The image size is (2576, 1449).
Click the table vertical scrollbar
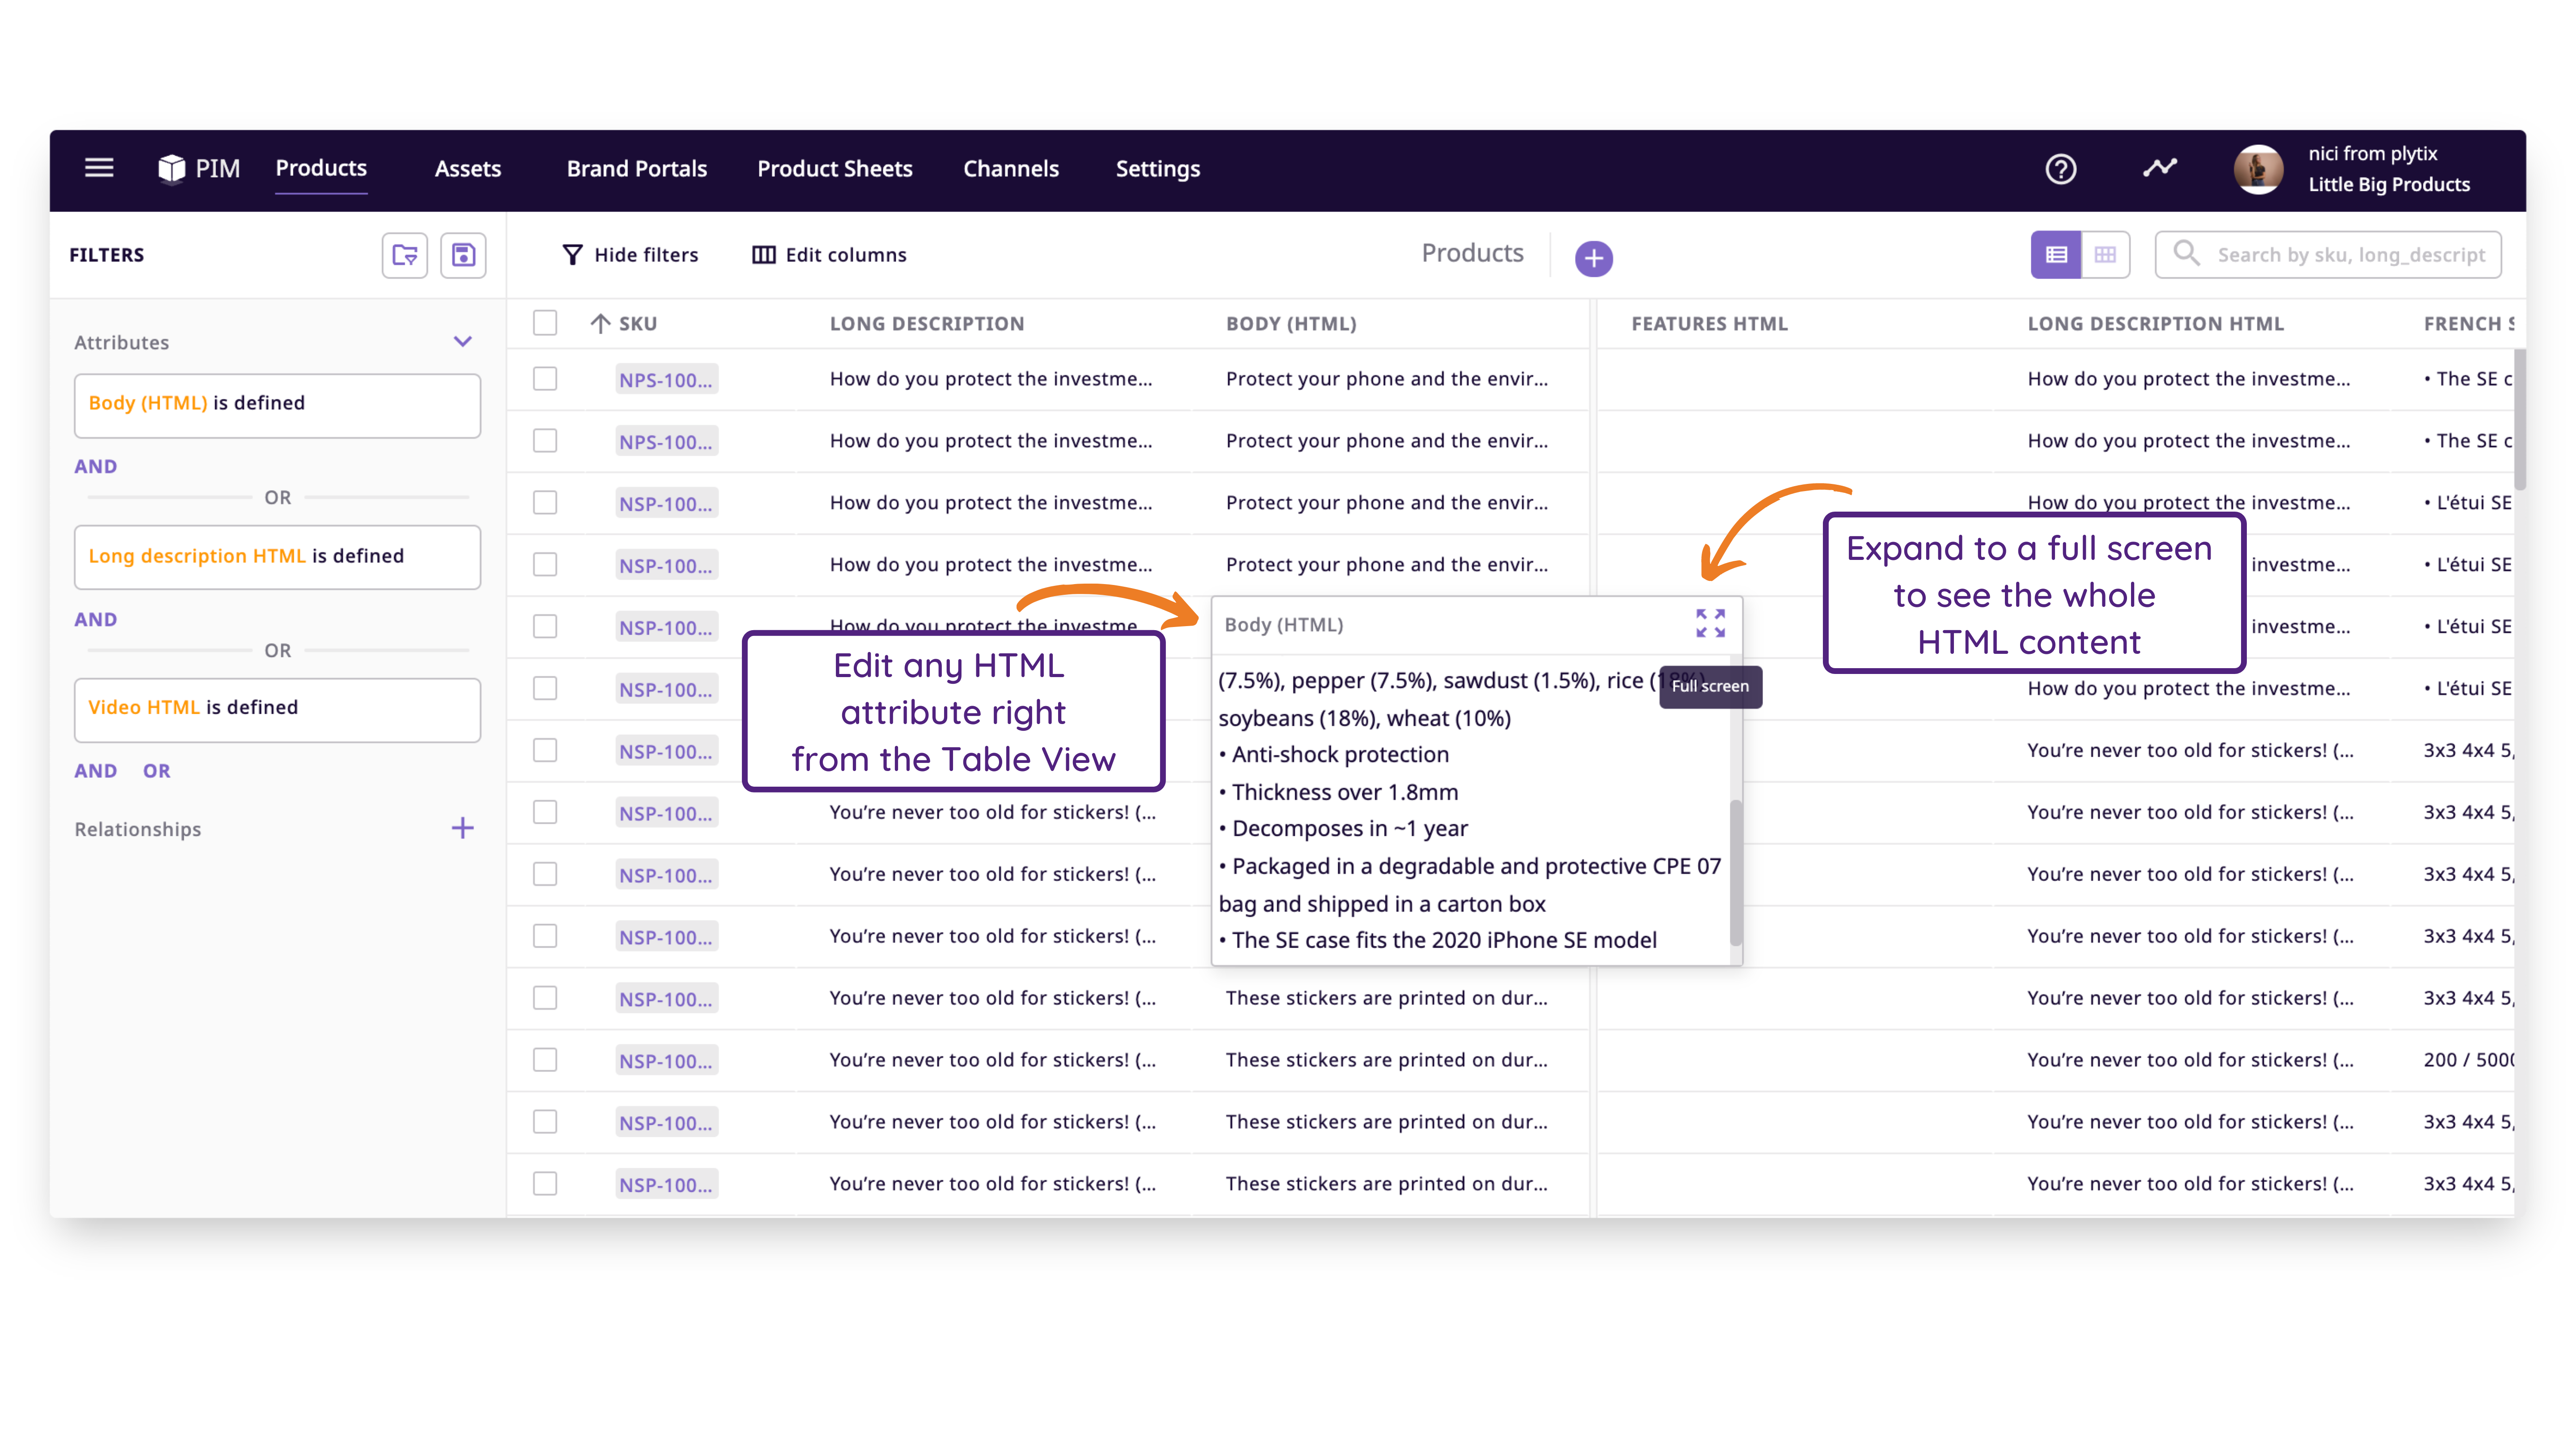(2519, 420)
